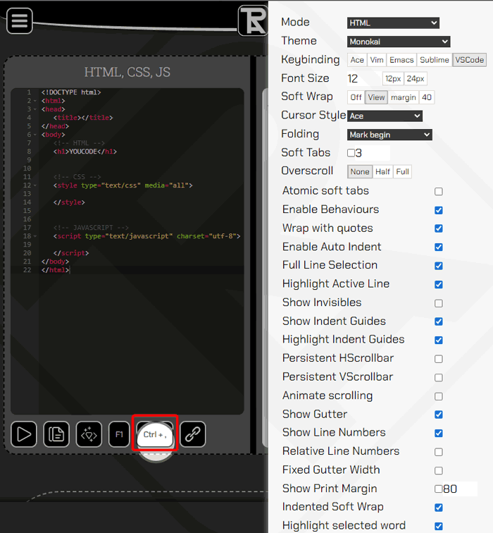493x533 pixels.
Task: Click the Soft Tabs size input
Action: point(373,153)
